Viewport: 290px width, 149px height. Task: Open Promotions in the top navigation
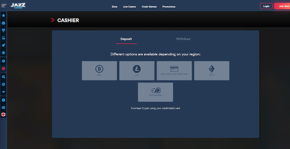pyautogui.click(x=169, y=7)
